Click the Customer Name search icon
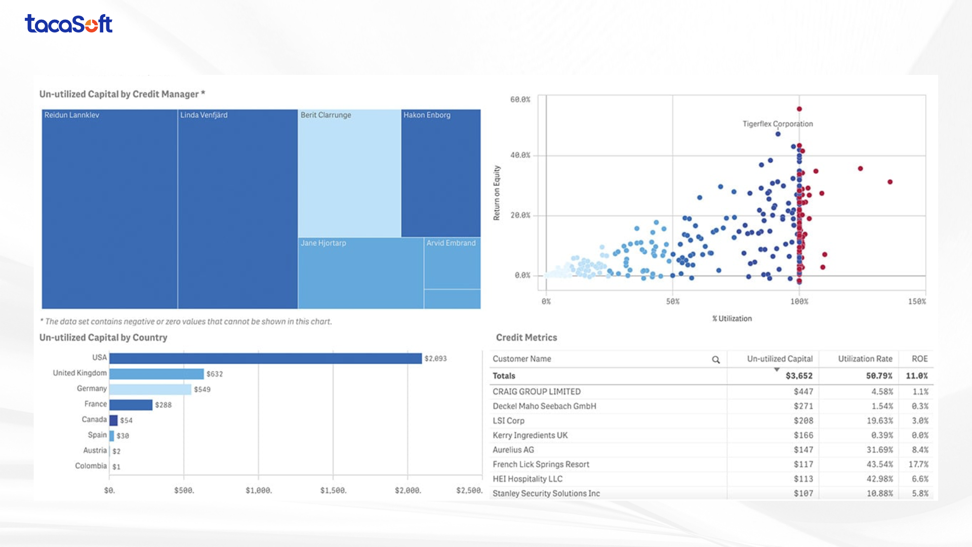This screenshot has width=972, height=547. [716, 360]
